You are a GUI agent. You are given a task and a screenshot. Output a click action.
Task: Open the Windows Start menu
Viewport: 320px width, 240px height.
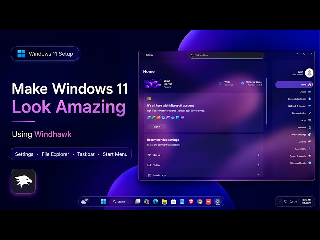coord(103,202)
